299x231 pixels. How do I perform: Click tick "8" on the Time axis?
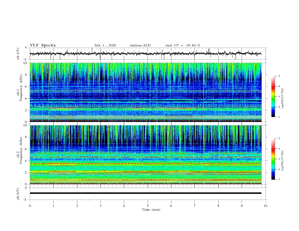click(x=218, y=206)
